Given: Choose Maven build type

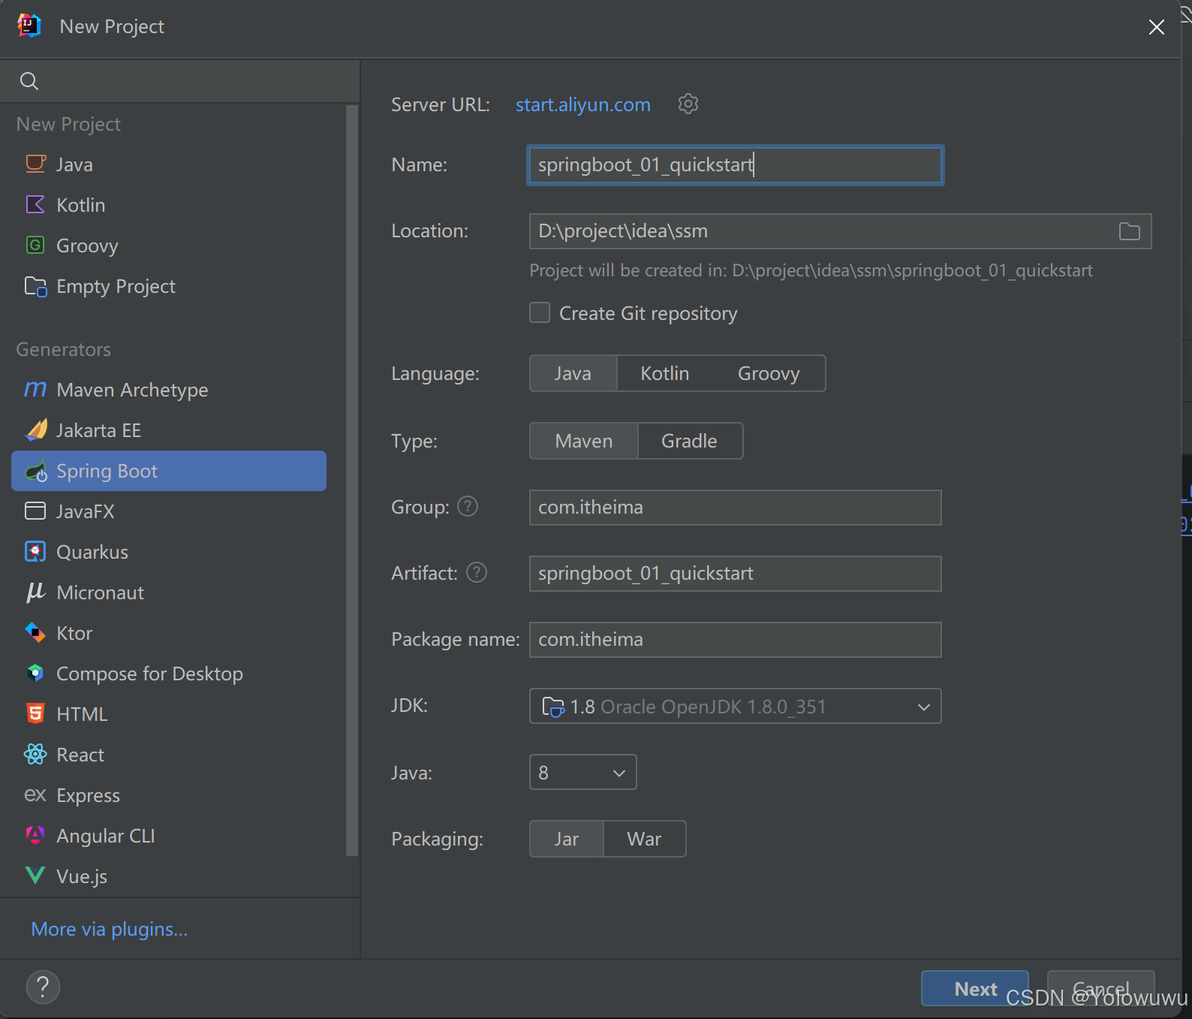Looking at the screenshot, I should tap(583, 441).
